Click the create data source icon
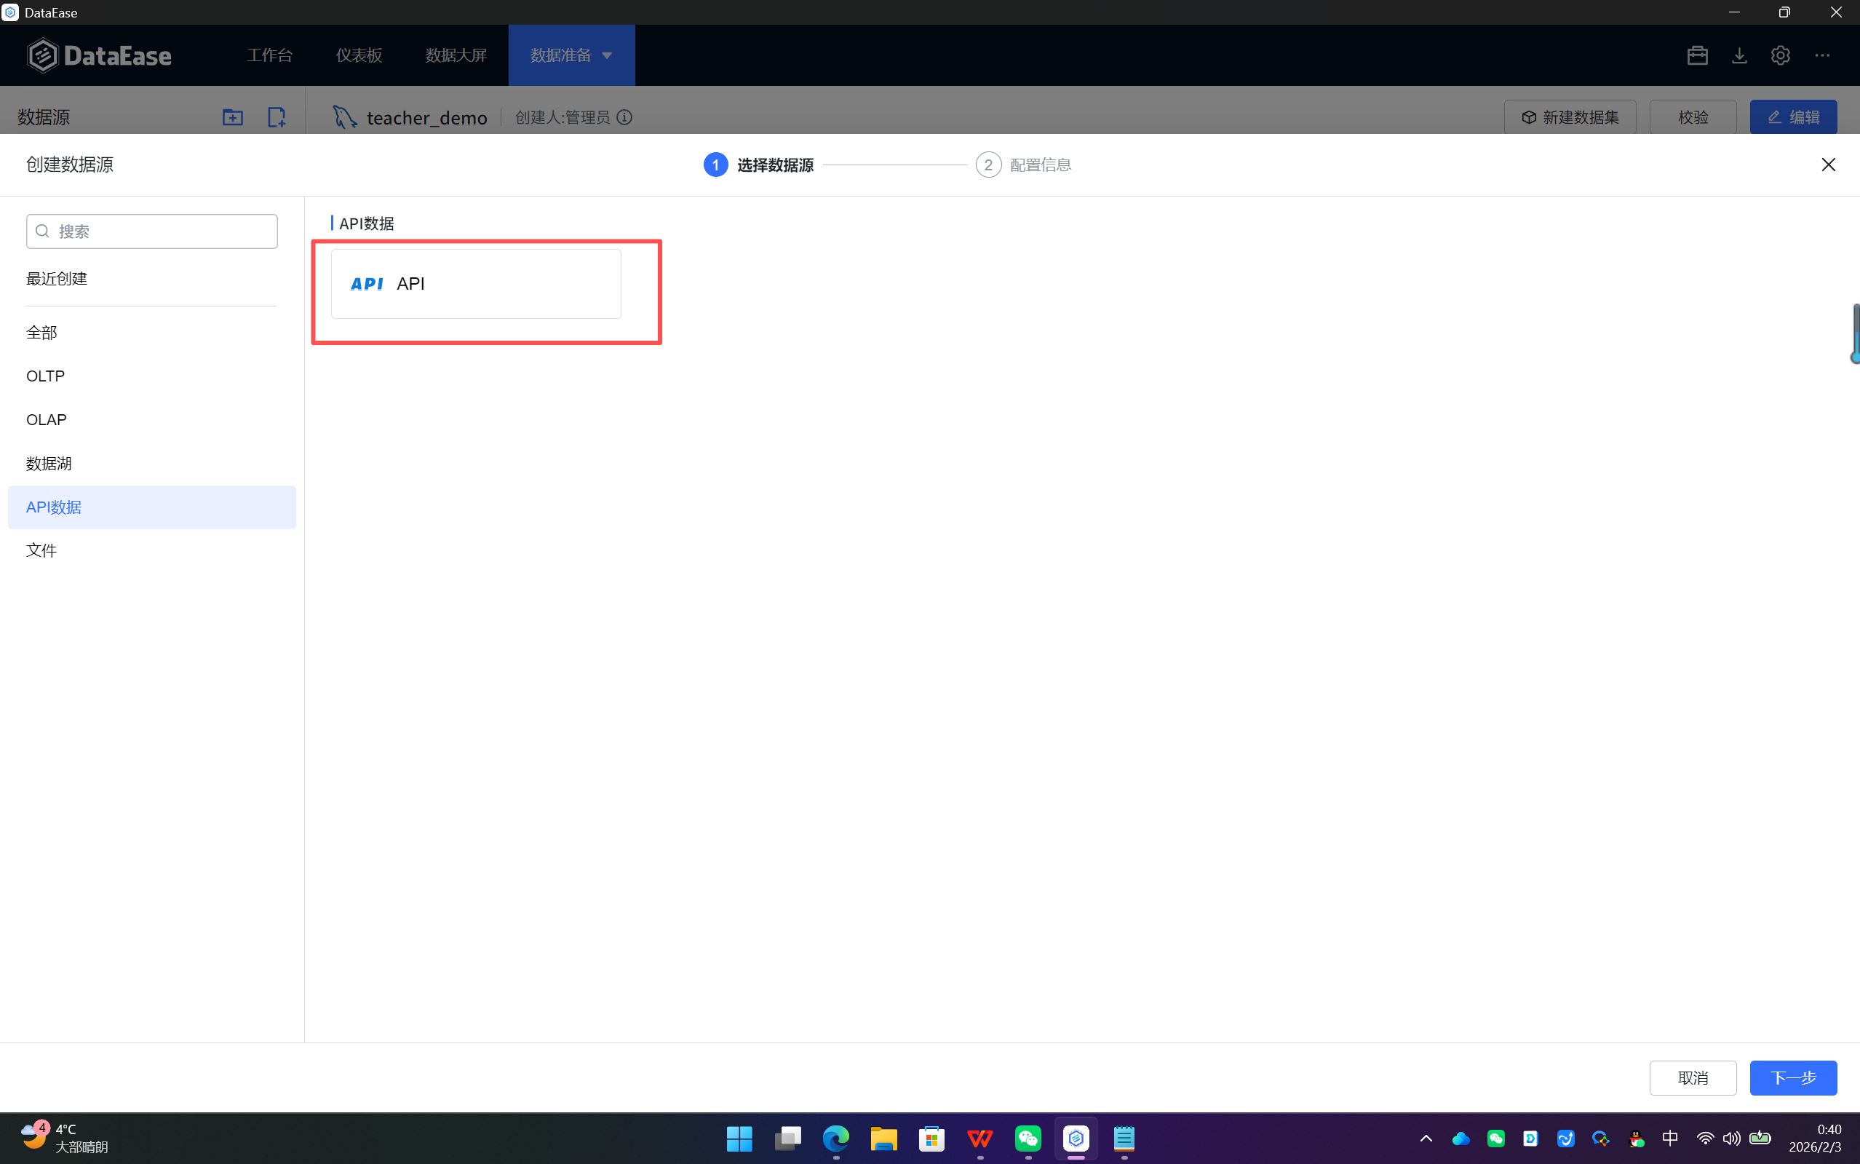 [277, 117]
